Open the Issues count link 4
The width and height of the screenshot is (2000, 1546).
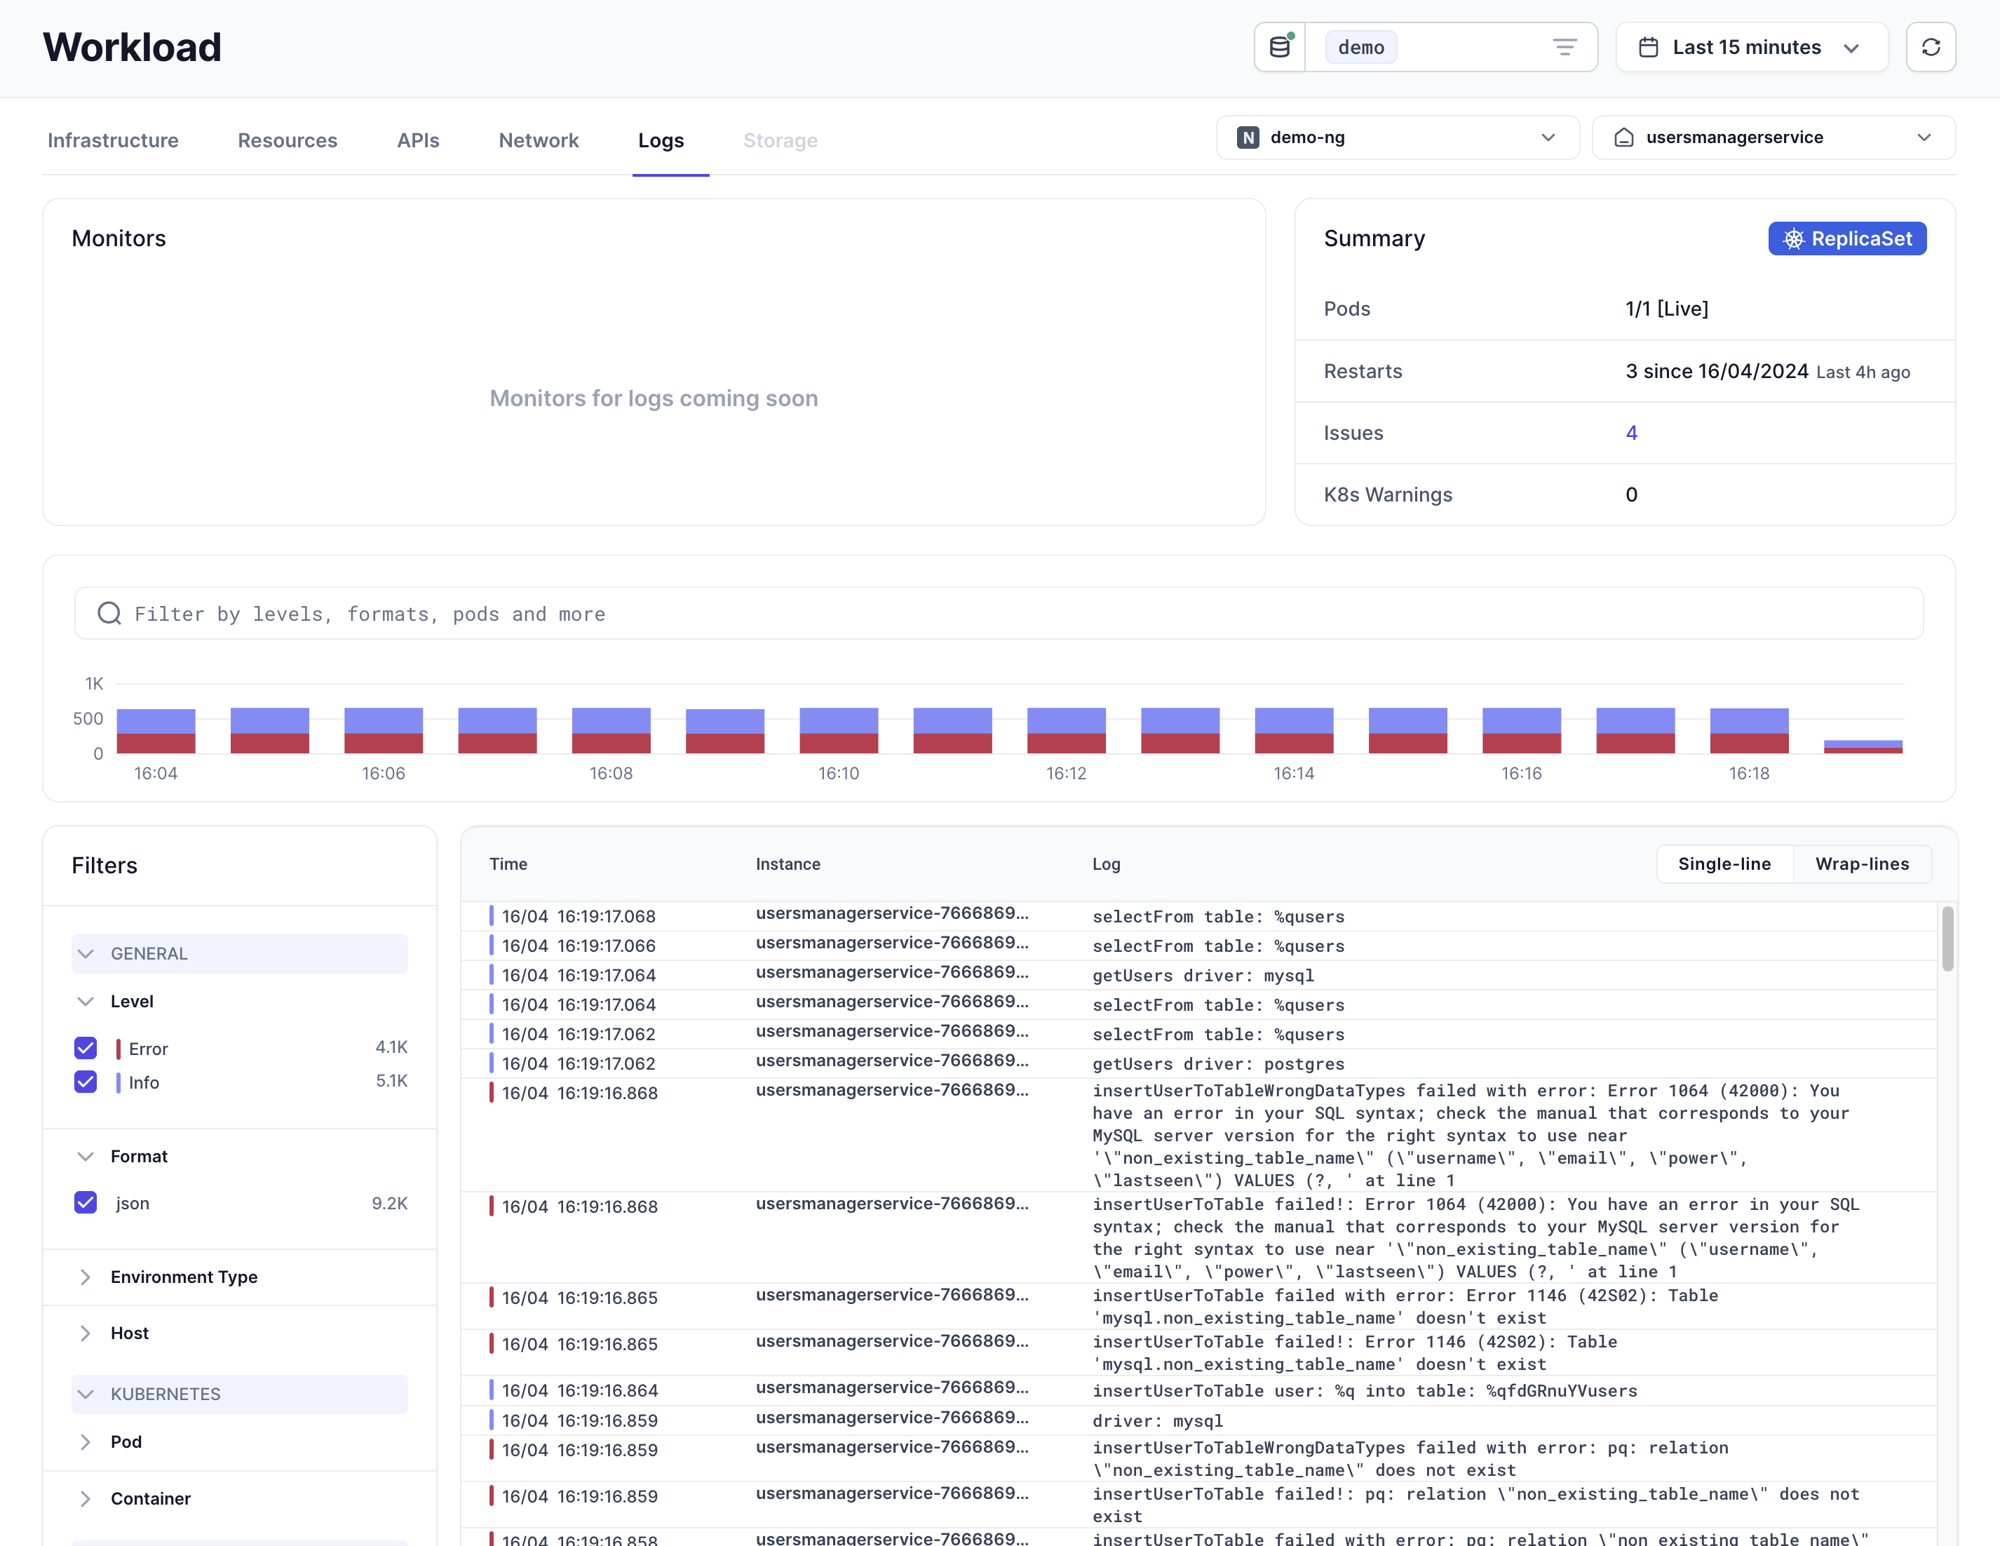click(1631, 433)
